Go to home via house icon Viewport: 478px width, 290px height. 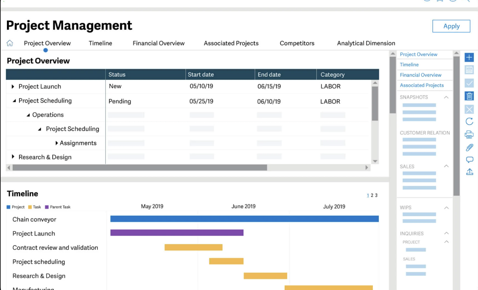point(10,43)
